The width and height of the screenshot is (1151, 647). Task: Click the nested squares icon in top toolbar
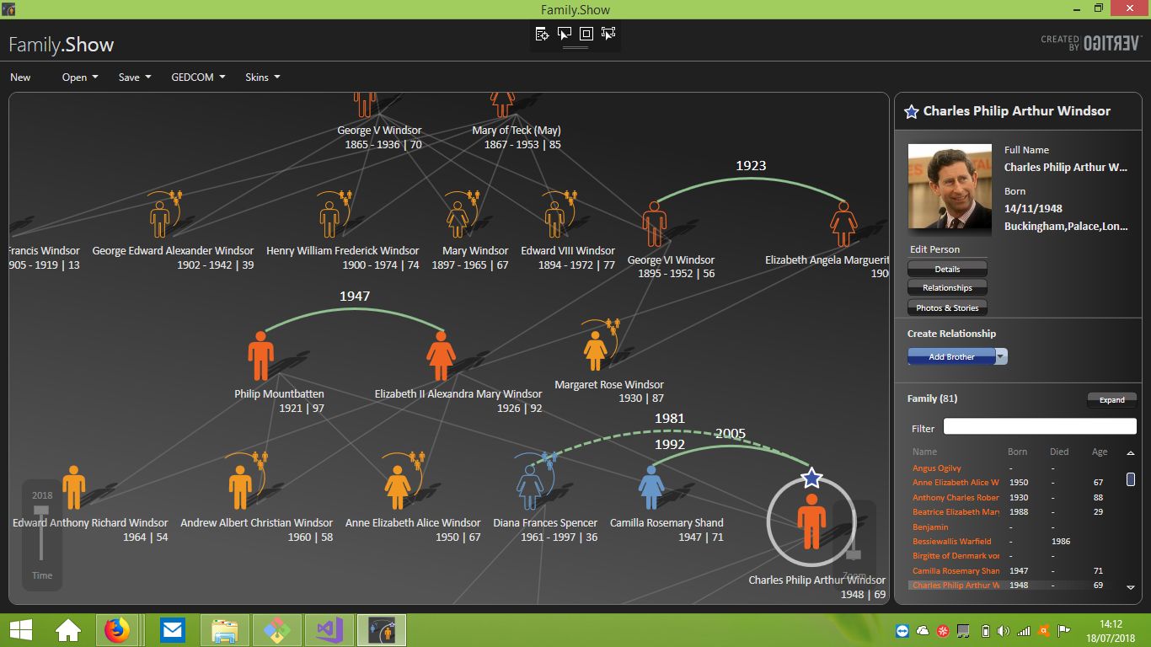pyautogui.click(x=586, y=34)
